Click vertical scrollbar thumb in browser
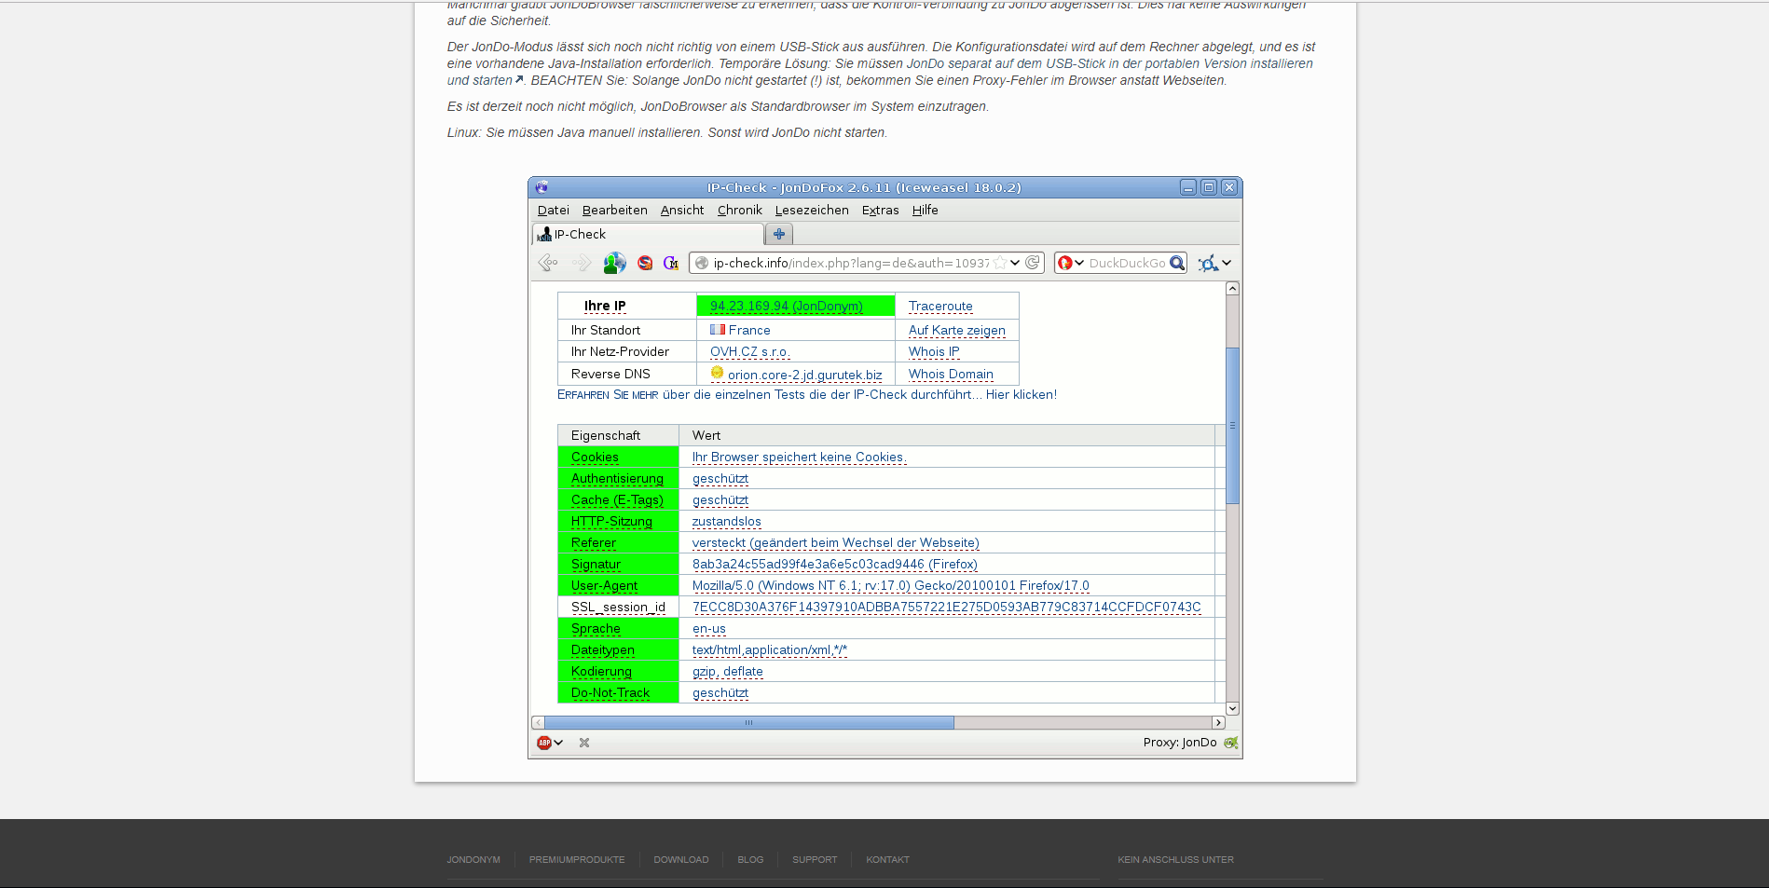Image resolution: width=1769 pixels, height=888 pixels. coord(1232,425)
